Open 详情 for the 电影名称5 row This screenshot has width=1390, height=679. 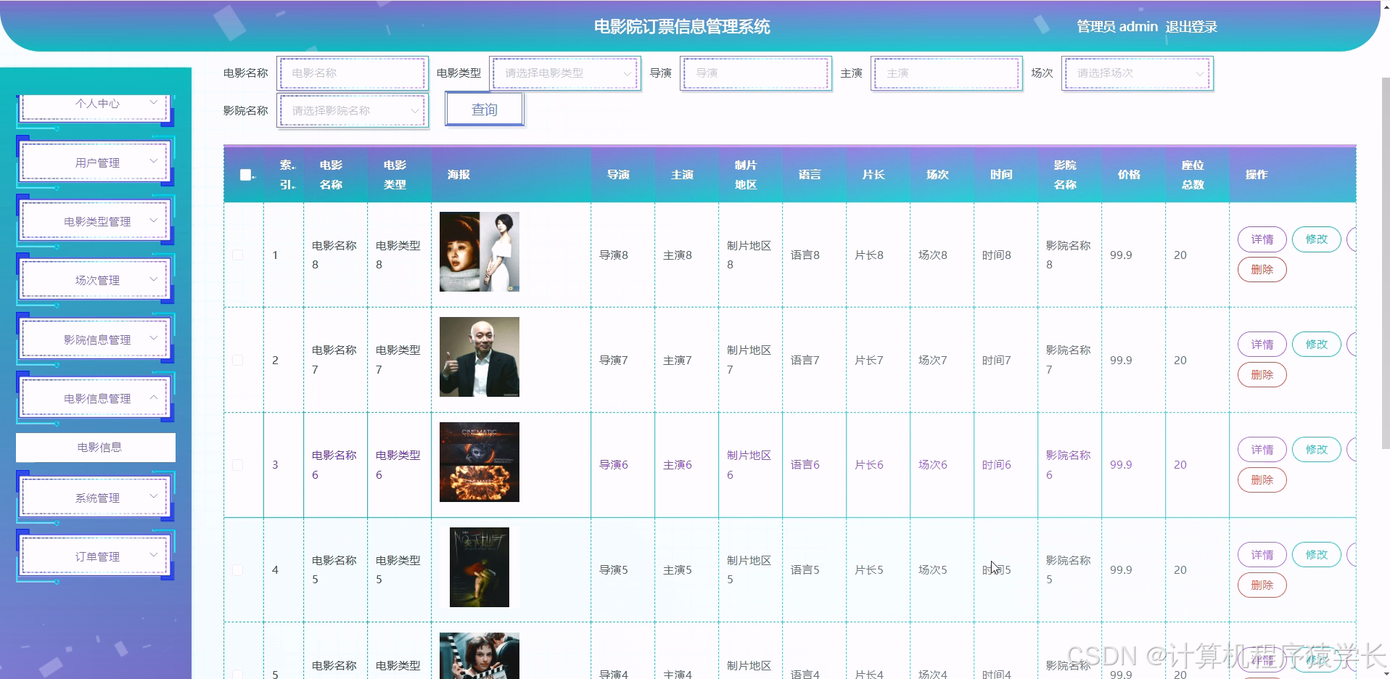click(x=1262, y=555)
